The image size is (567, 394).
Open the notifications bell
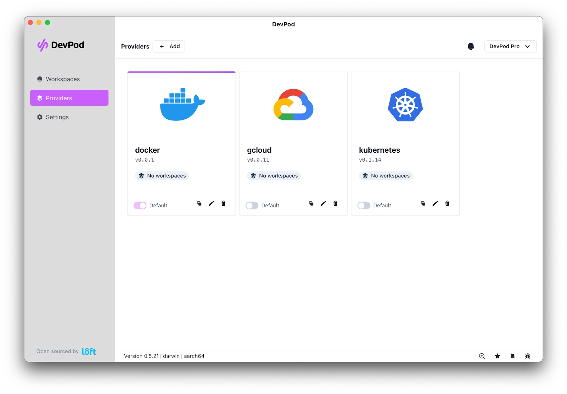coord(471,46)
